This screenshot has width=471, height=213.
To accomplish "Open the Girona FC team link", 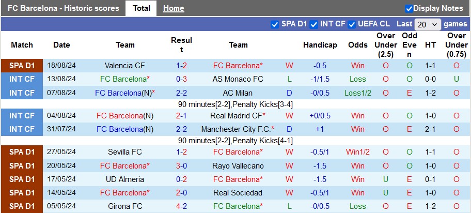I will (125, 207).
